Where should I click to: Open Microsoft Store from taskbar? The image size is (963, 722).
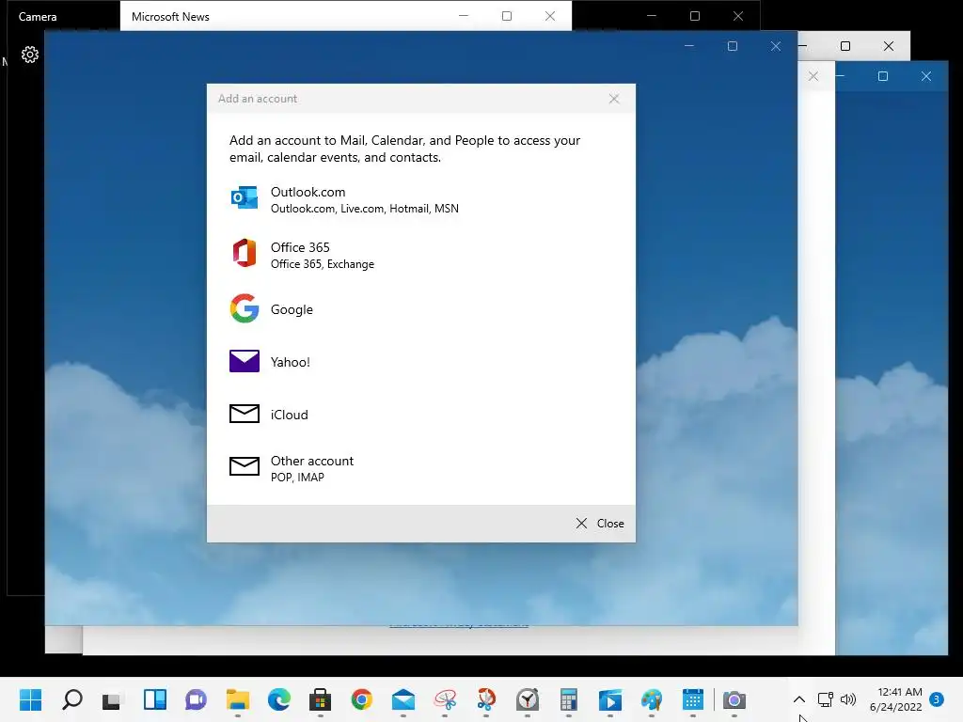(x=320, y=699)
